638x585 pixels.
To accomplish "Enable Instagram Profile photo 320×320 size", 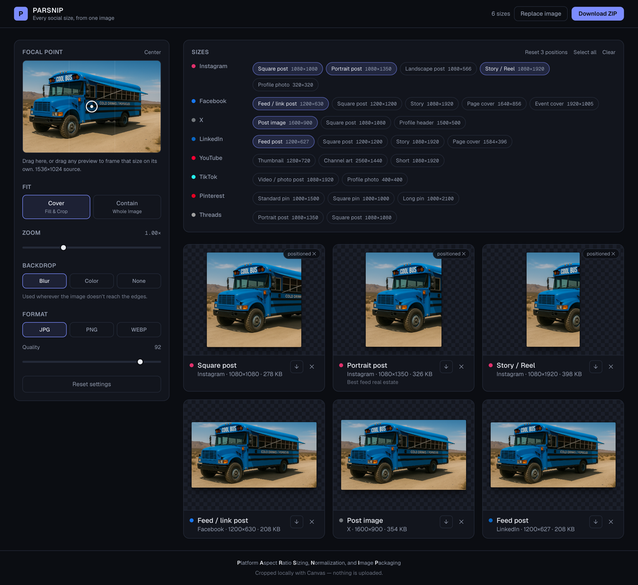I will 285,85.
